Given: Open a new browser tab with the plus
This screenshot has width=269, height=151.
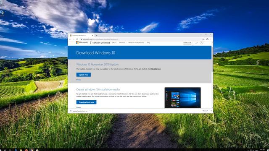Looking at the screenshot, I should point(97,35).
